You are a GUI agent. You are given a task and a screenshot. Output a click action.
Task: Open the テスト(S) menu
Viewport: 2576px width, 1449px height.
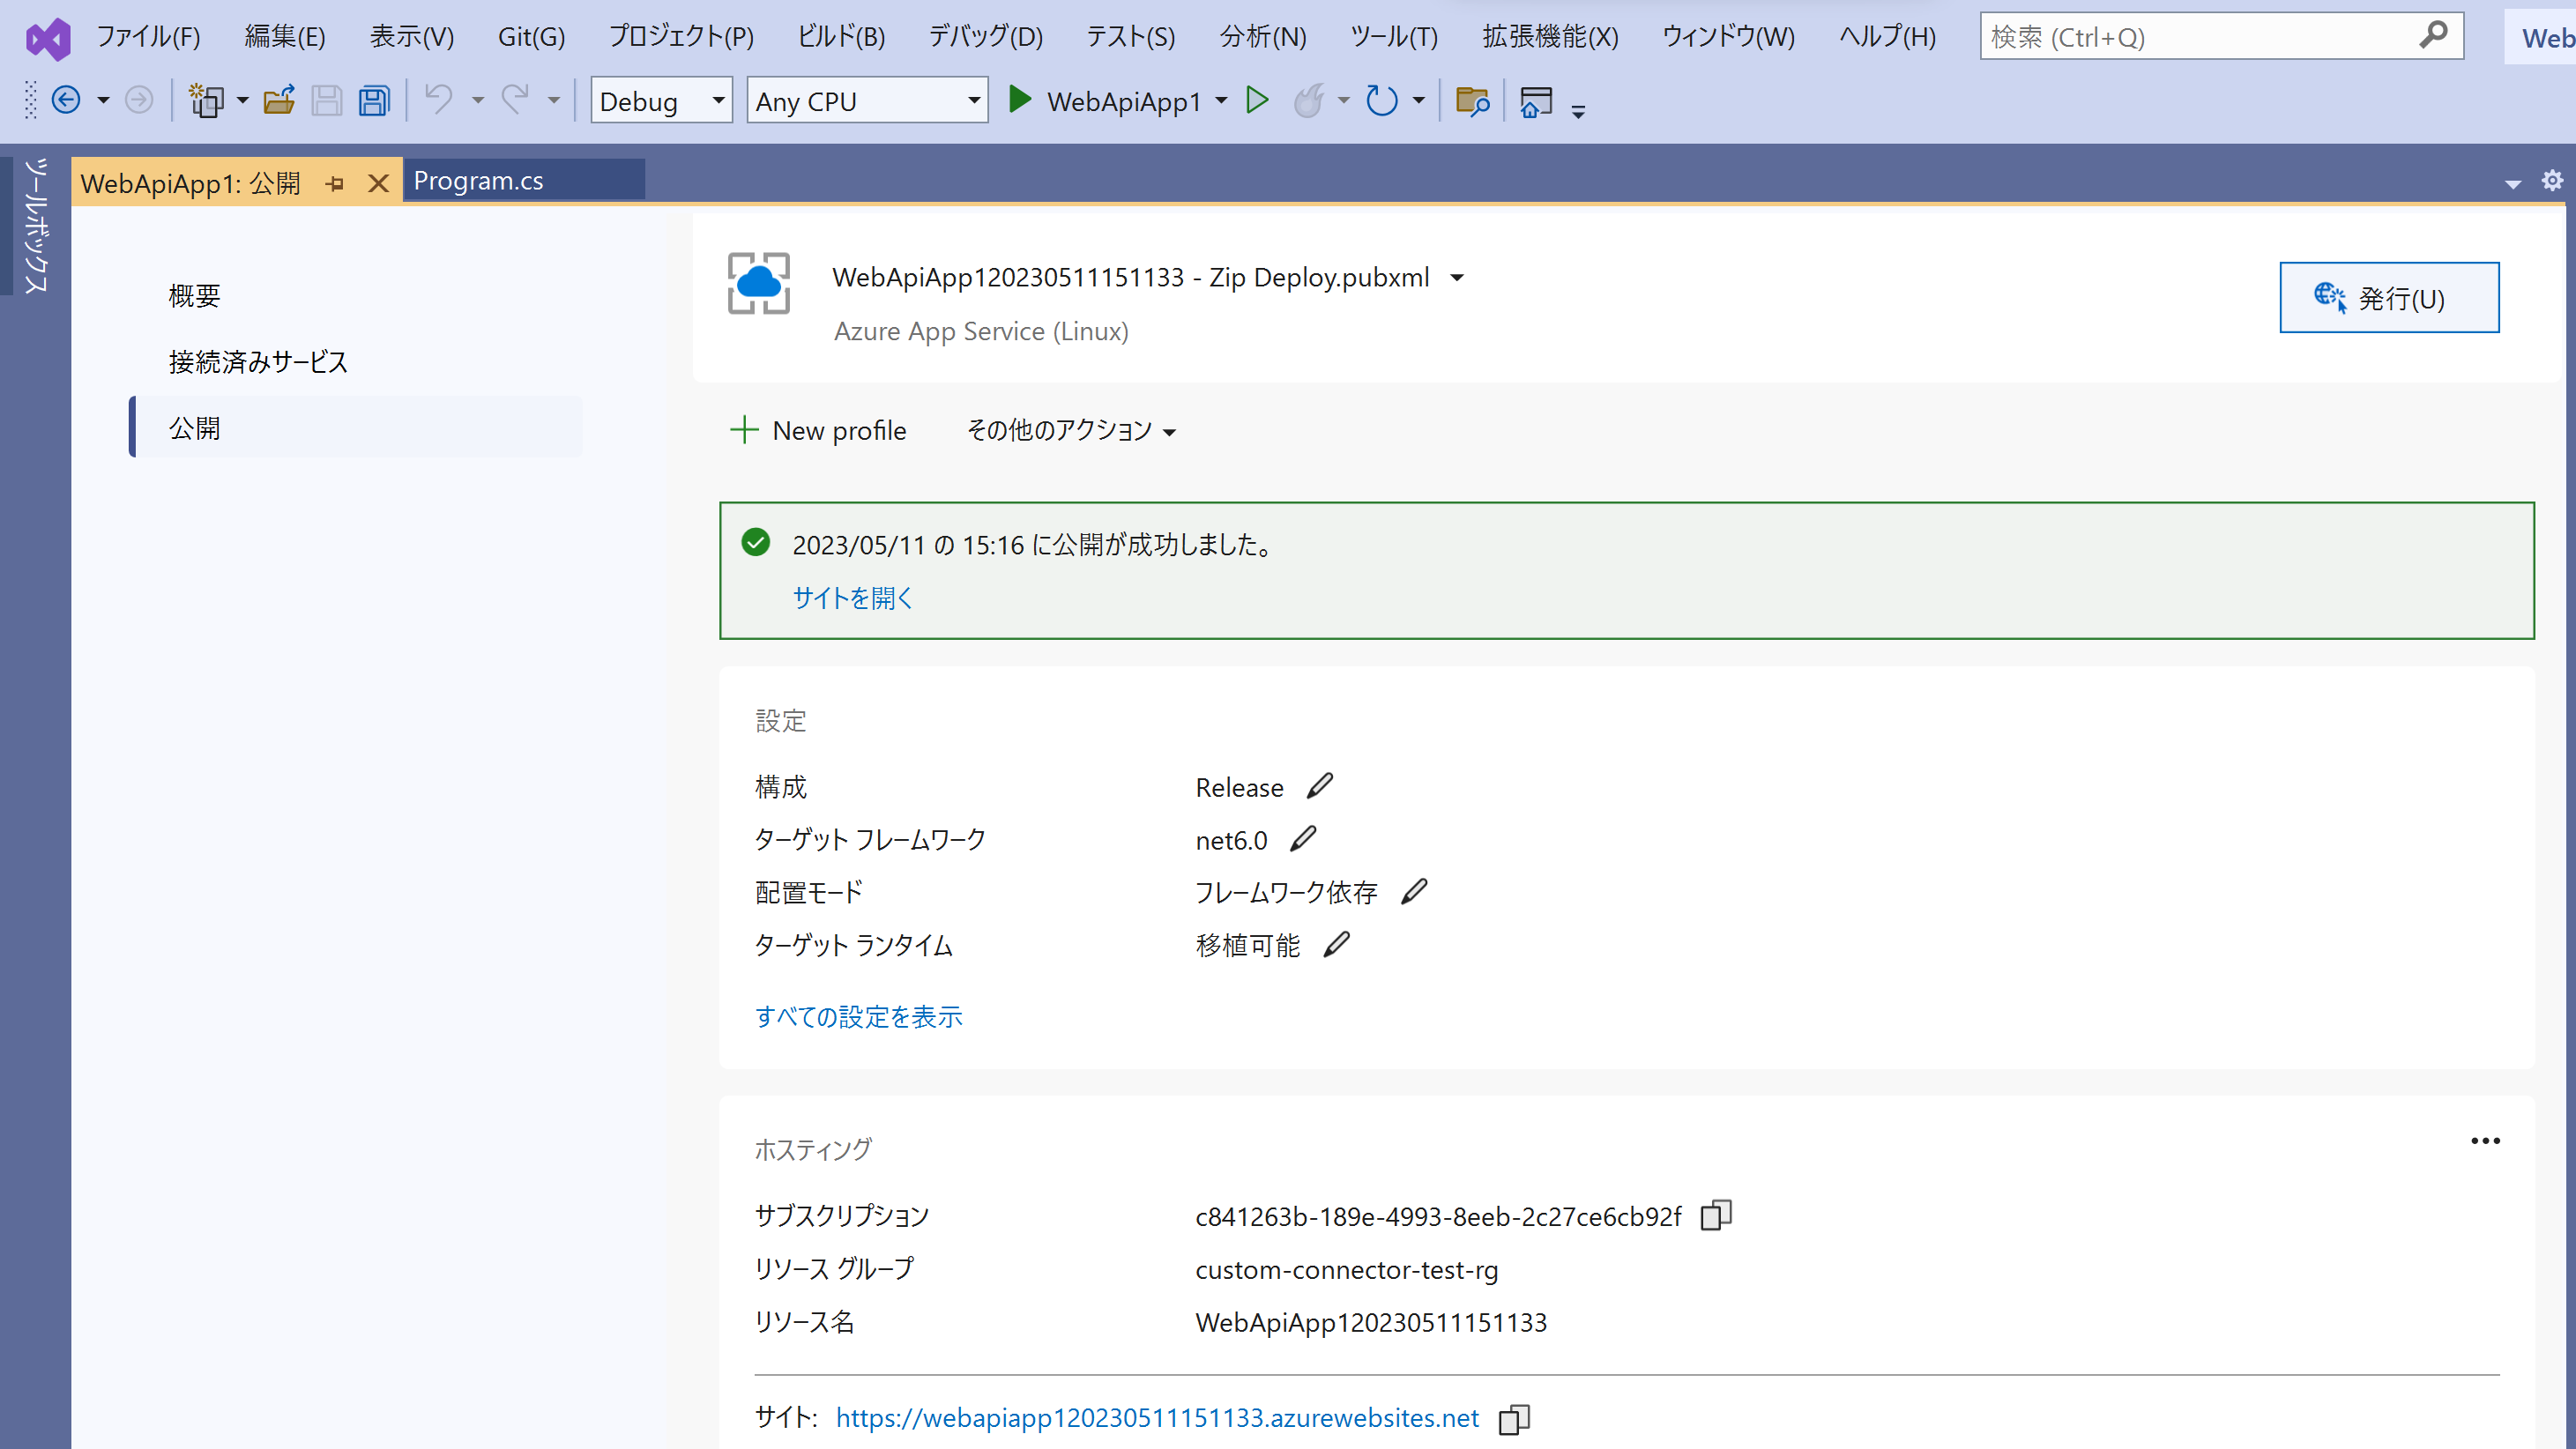[1131, 37]
